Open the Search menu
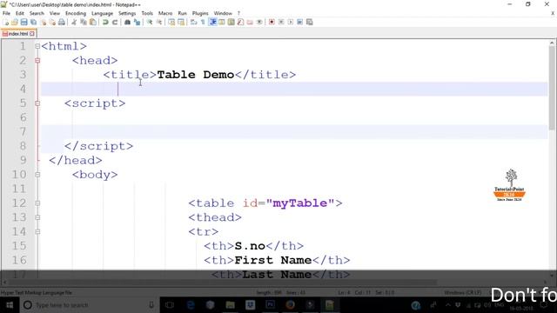The height and width of the screenshot is (313, 557). [x=37, y=13]
